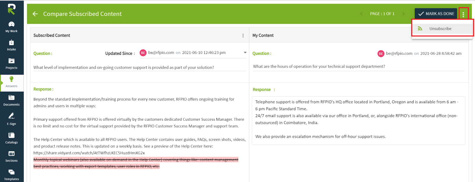Go back with the left arrow
The width and height of the screenshot is (475, 182).
pyautogui.click(x=35, y=14)
